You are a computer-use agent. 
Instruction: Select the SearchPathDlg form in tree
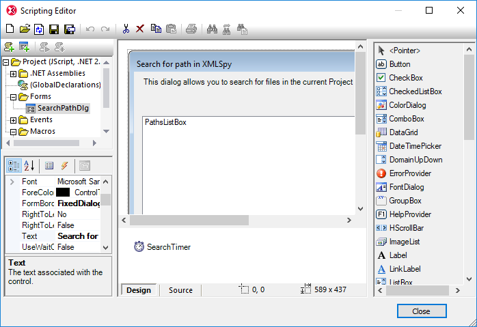[x=58, y=108]
